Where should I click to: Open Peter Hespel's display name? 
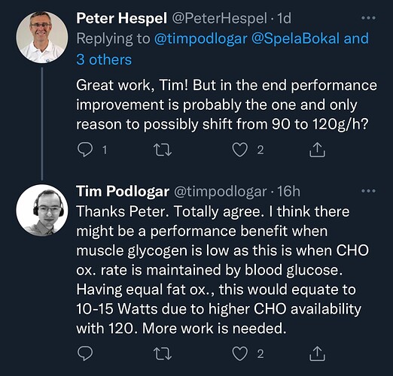point(121,18)
